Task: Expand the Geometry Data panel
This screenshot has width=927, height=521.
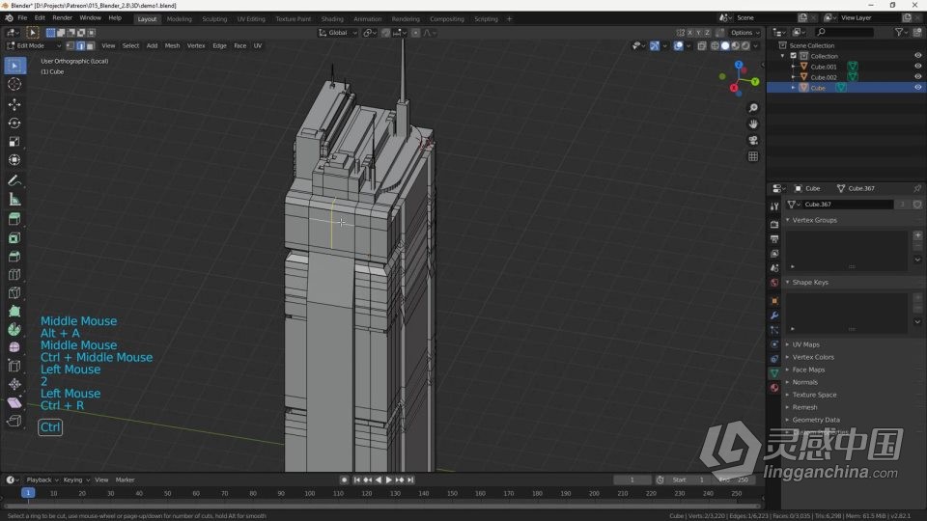Action: pyautogui.click(x=816, y=420)
